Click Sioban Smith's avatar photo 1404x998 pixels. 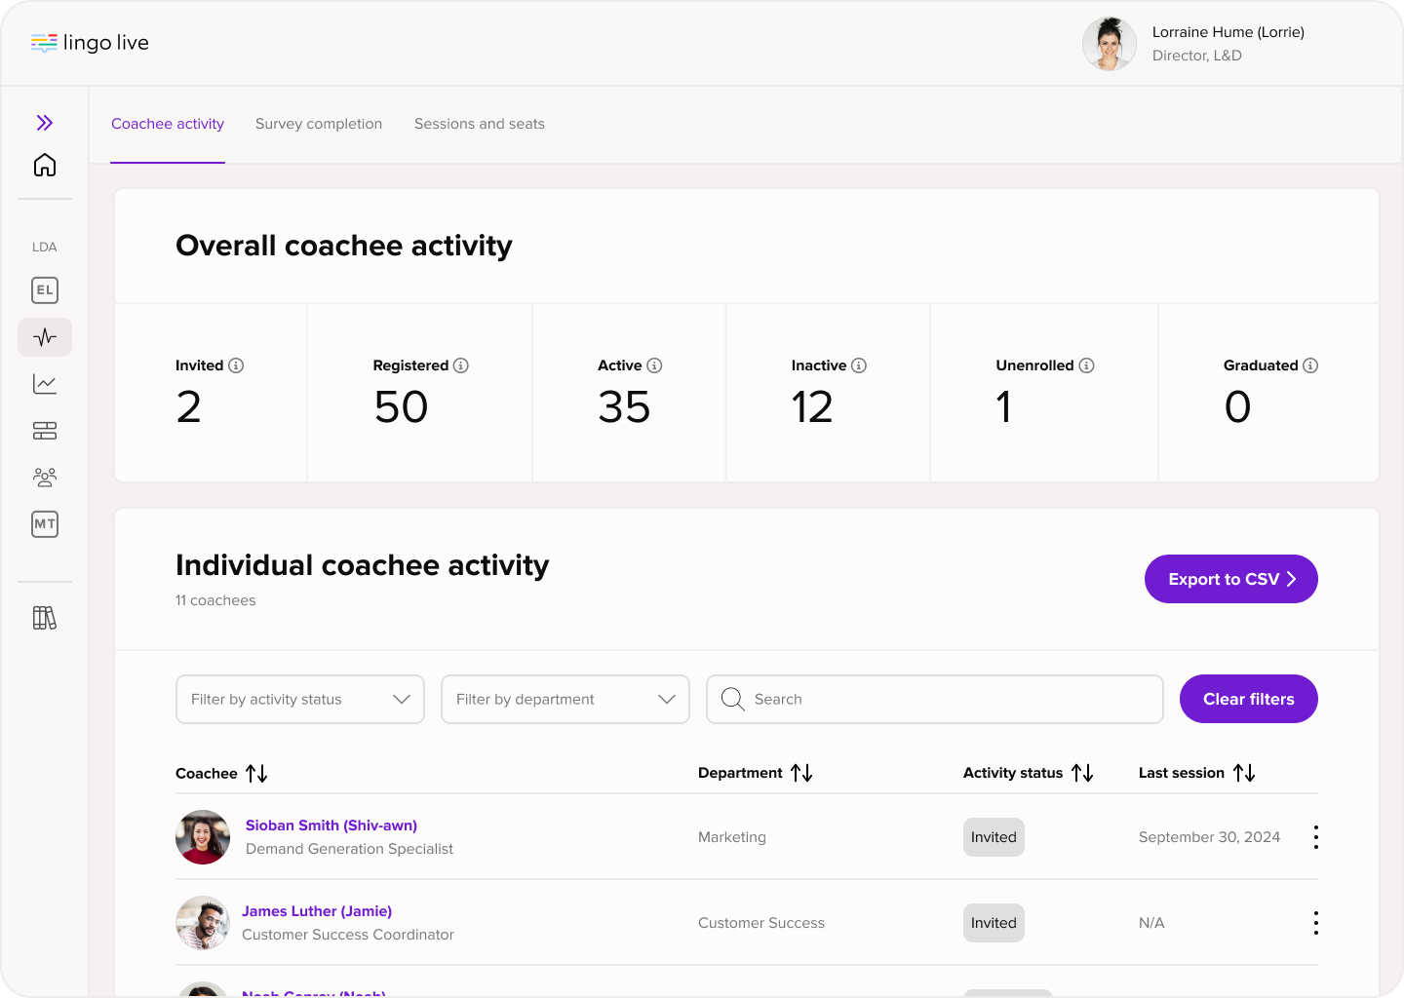203,837
